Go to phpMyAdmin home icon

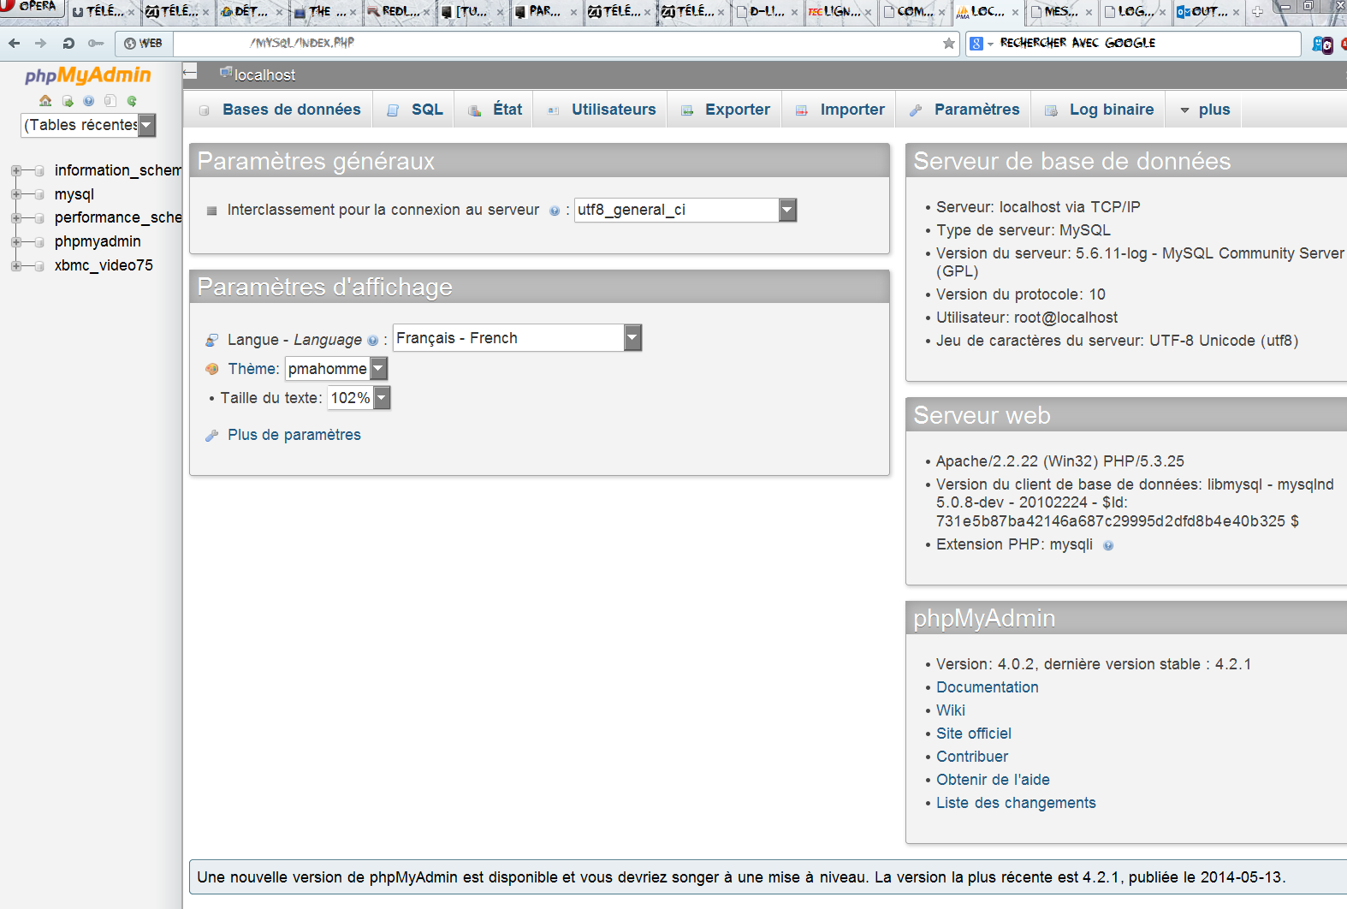(x=45, y=101)
